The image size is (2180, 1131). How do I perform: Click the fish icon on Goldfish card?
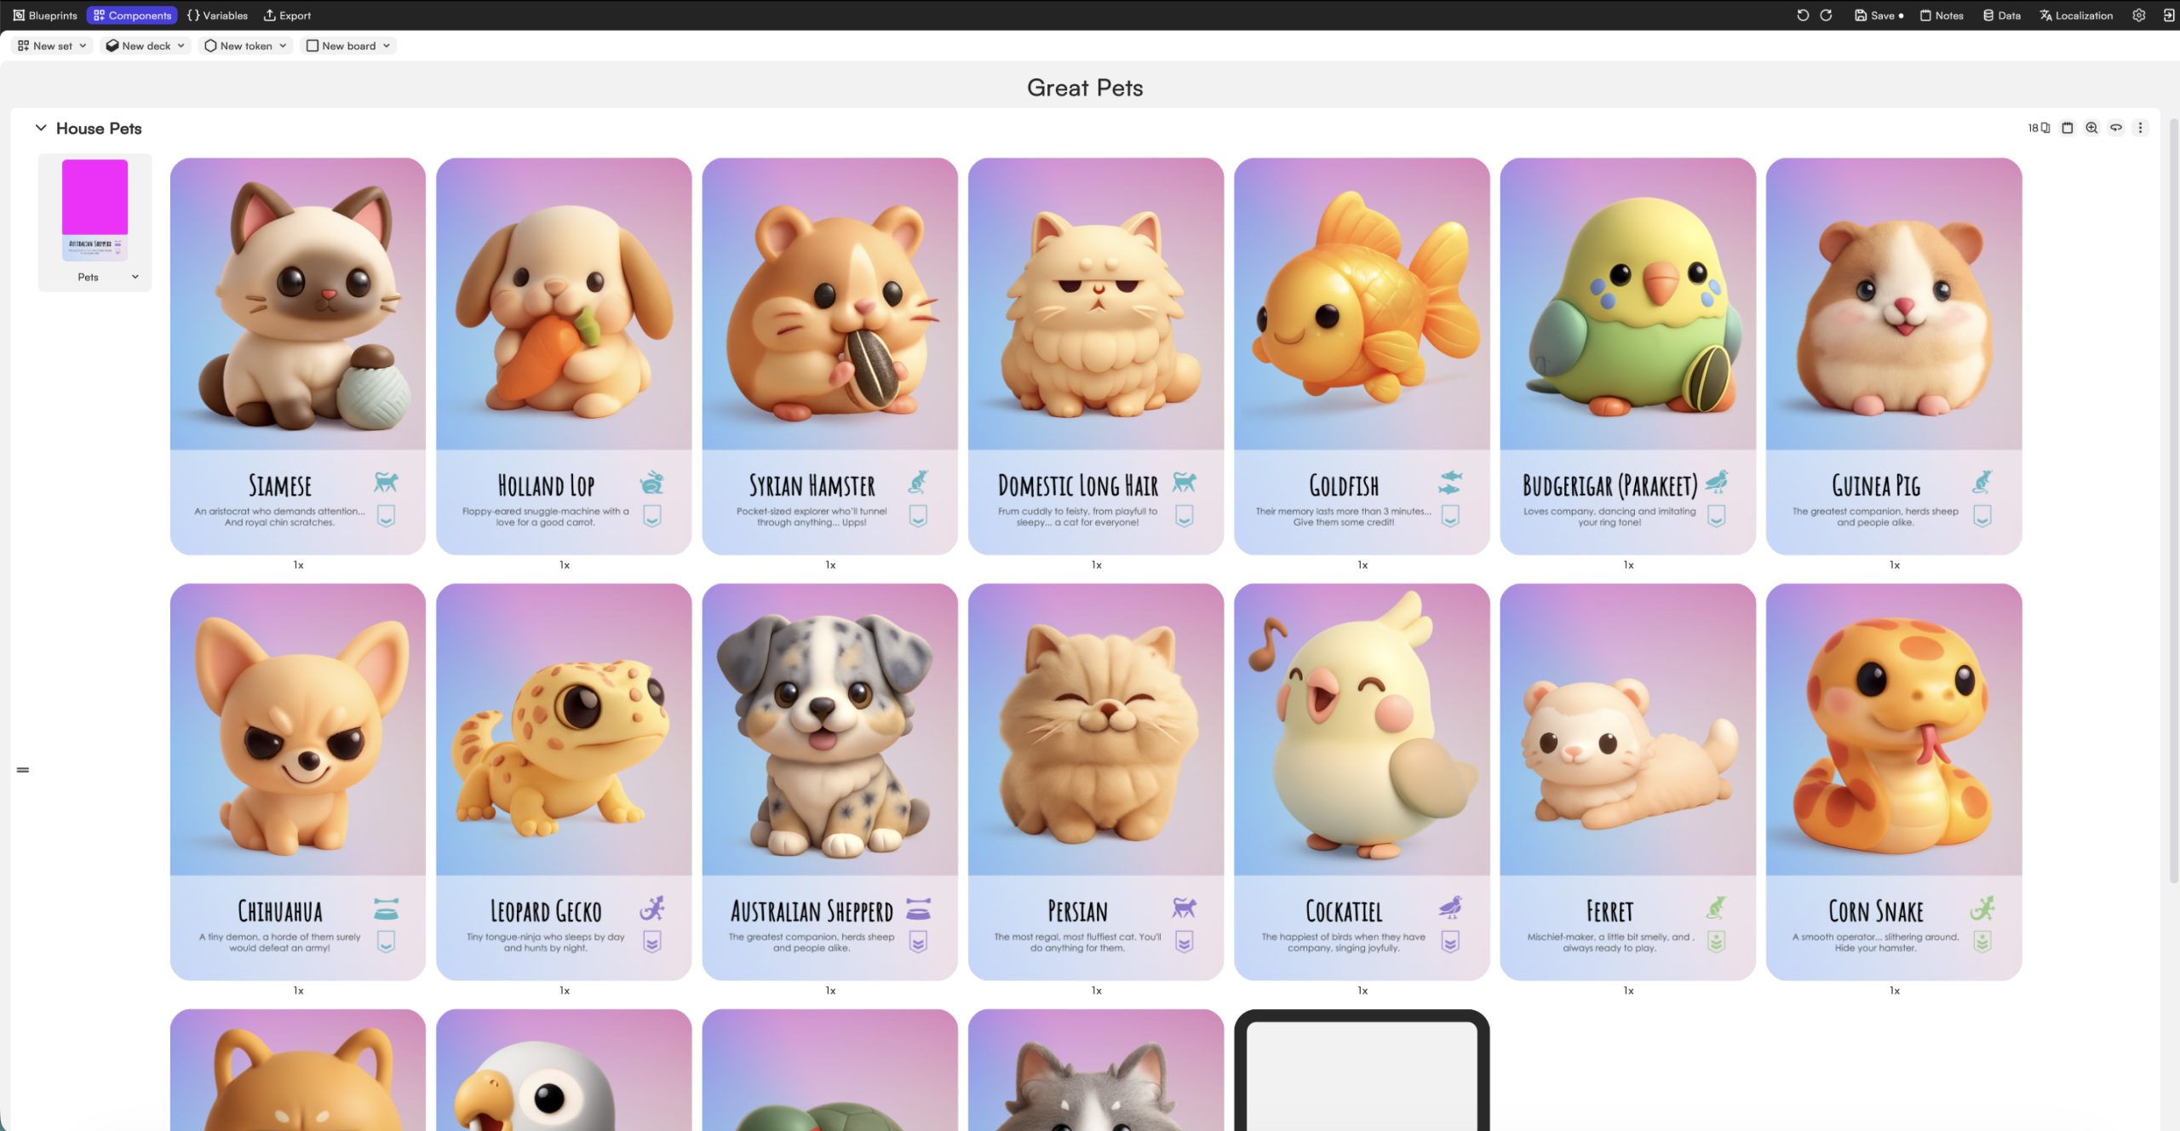pyautogui.click(x=1450, y=483)
